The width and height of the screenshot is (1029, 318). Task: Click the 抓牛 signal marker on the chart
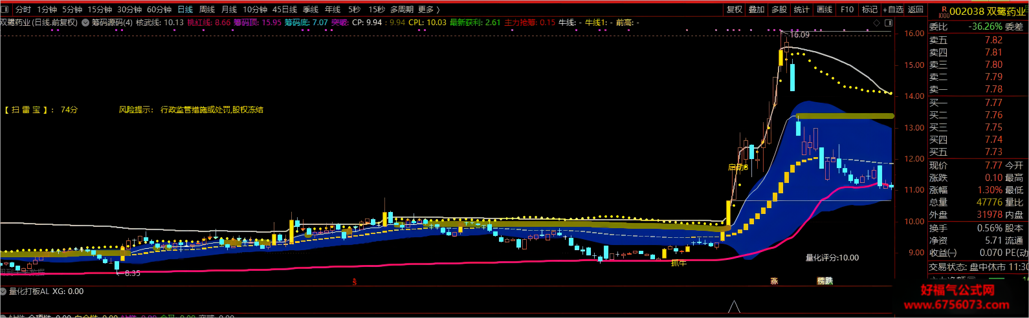click(678, 263)
